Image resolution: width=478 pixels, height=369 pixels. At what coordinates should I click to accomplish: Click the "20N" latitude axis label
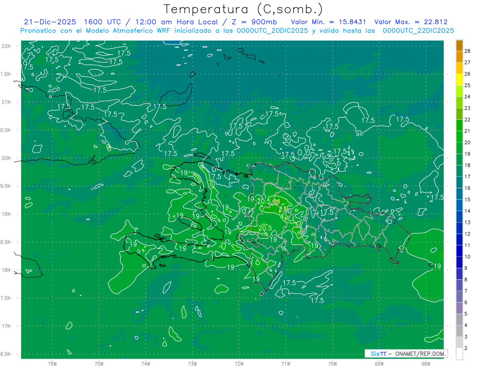click(x=6, y=158)
